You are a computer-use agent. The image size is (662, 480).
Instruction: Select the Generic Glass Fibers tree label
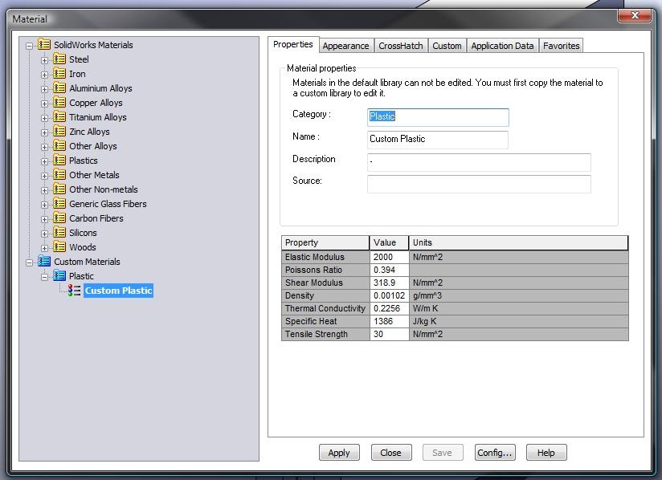pyautogui.click(x=108, y=203)
